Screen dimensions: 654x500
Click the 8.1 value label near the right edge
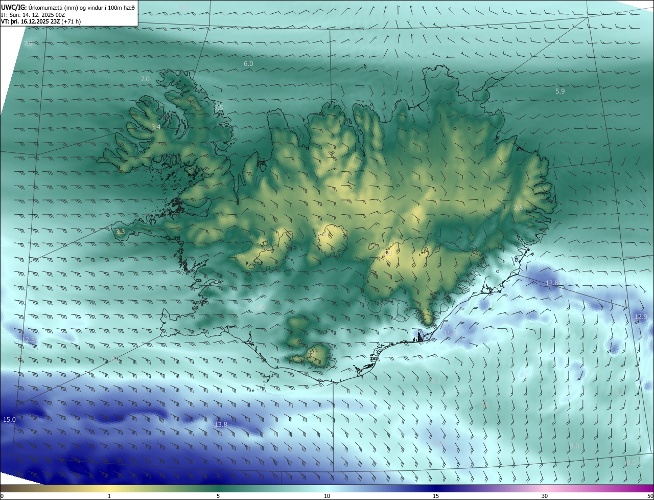click(x=619, y=393)
